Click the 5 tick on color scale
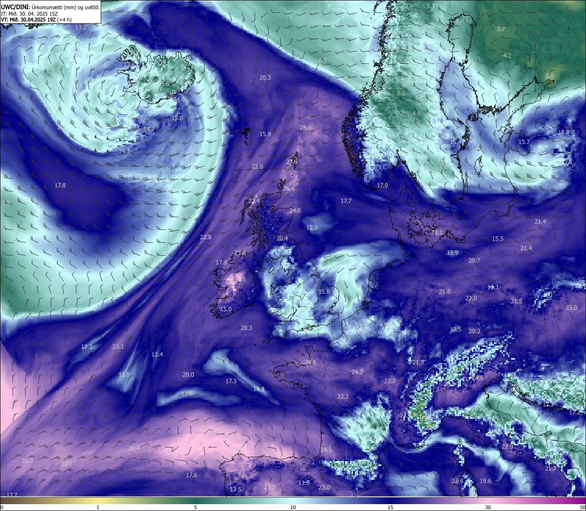586x511 pixels. point(195,507)
